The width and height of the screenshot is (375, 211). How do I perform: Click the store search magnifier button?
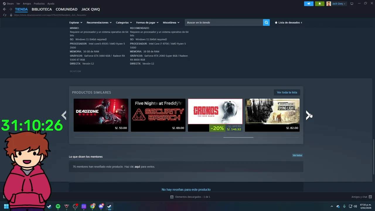pyautogui.click(x=266, y=23)
